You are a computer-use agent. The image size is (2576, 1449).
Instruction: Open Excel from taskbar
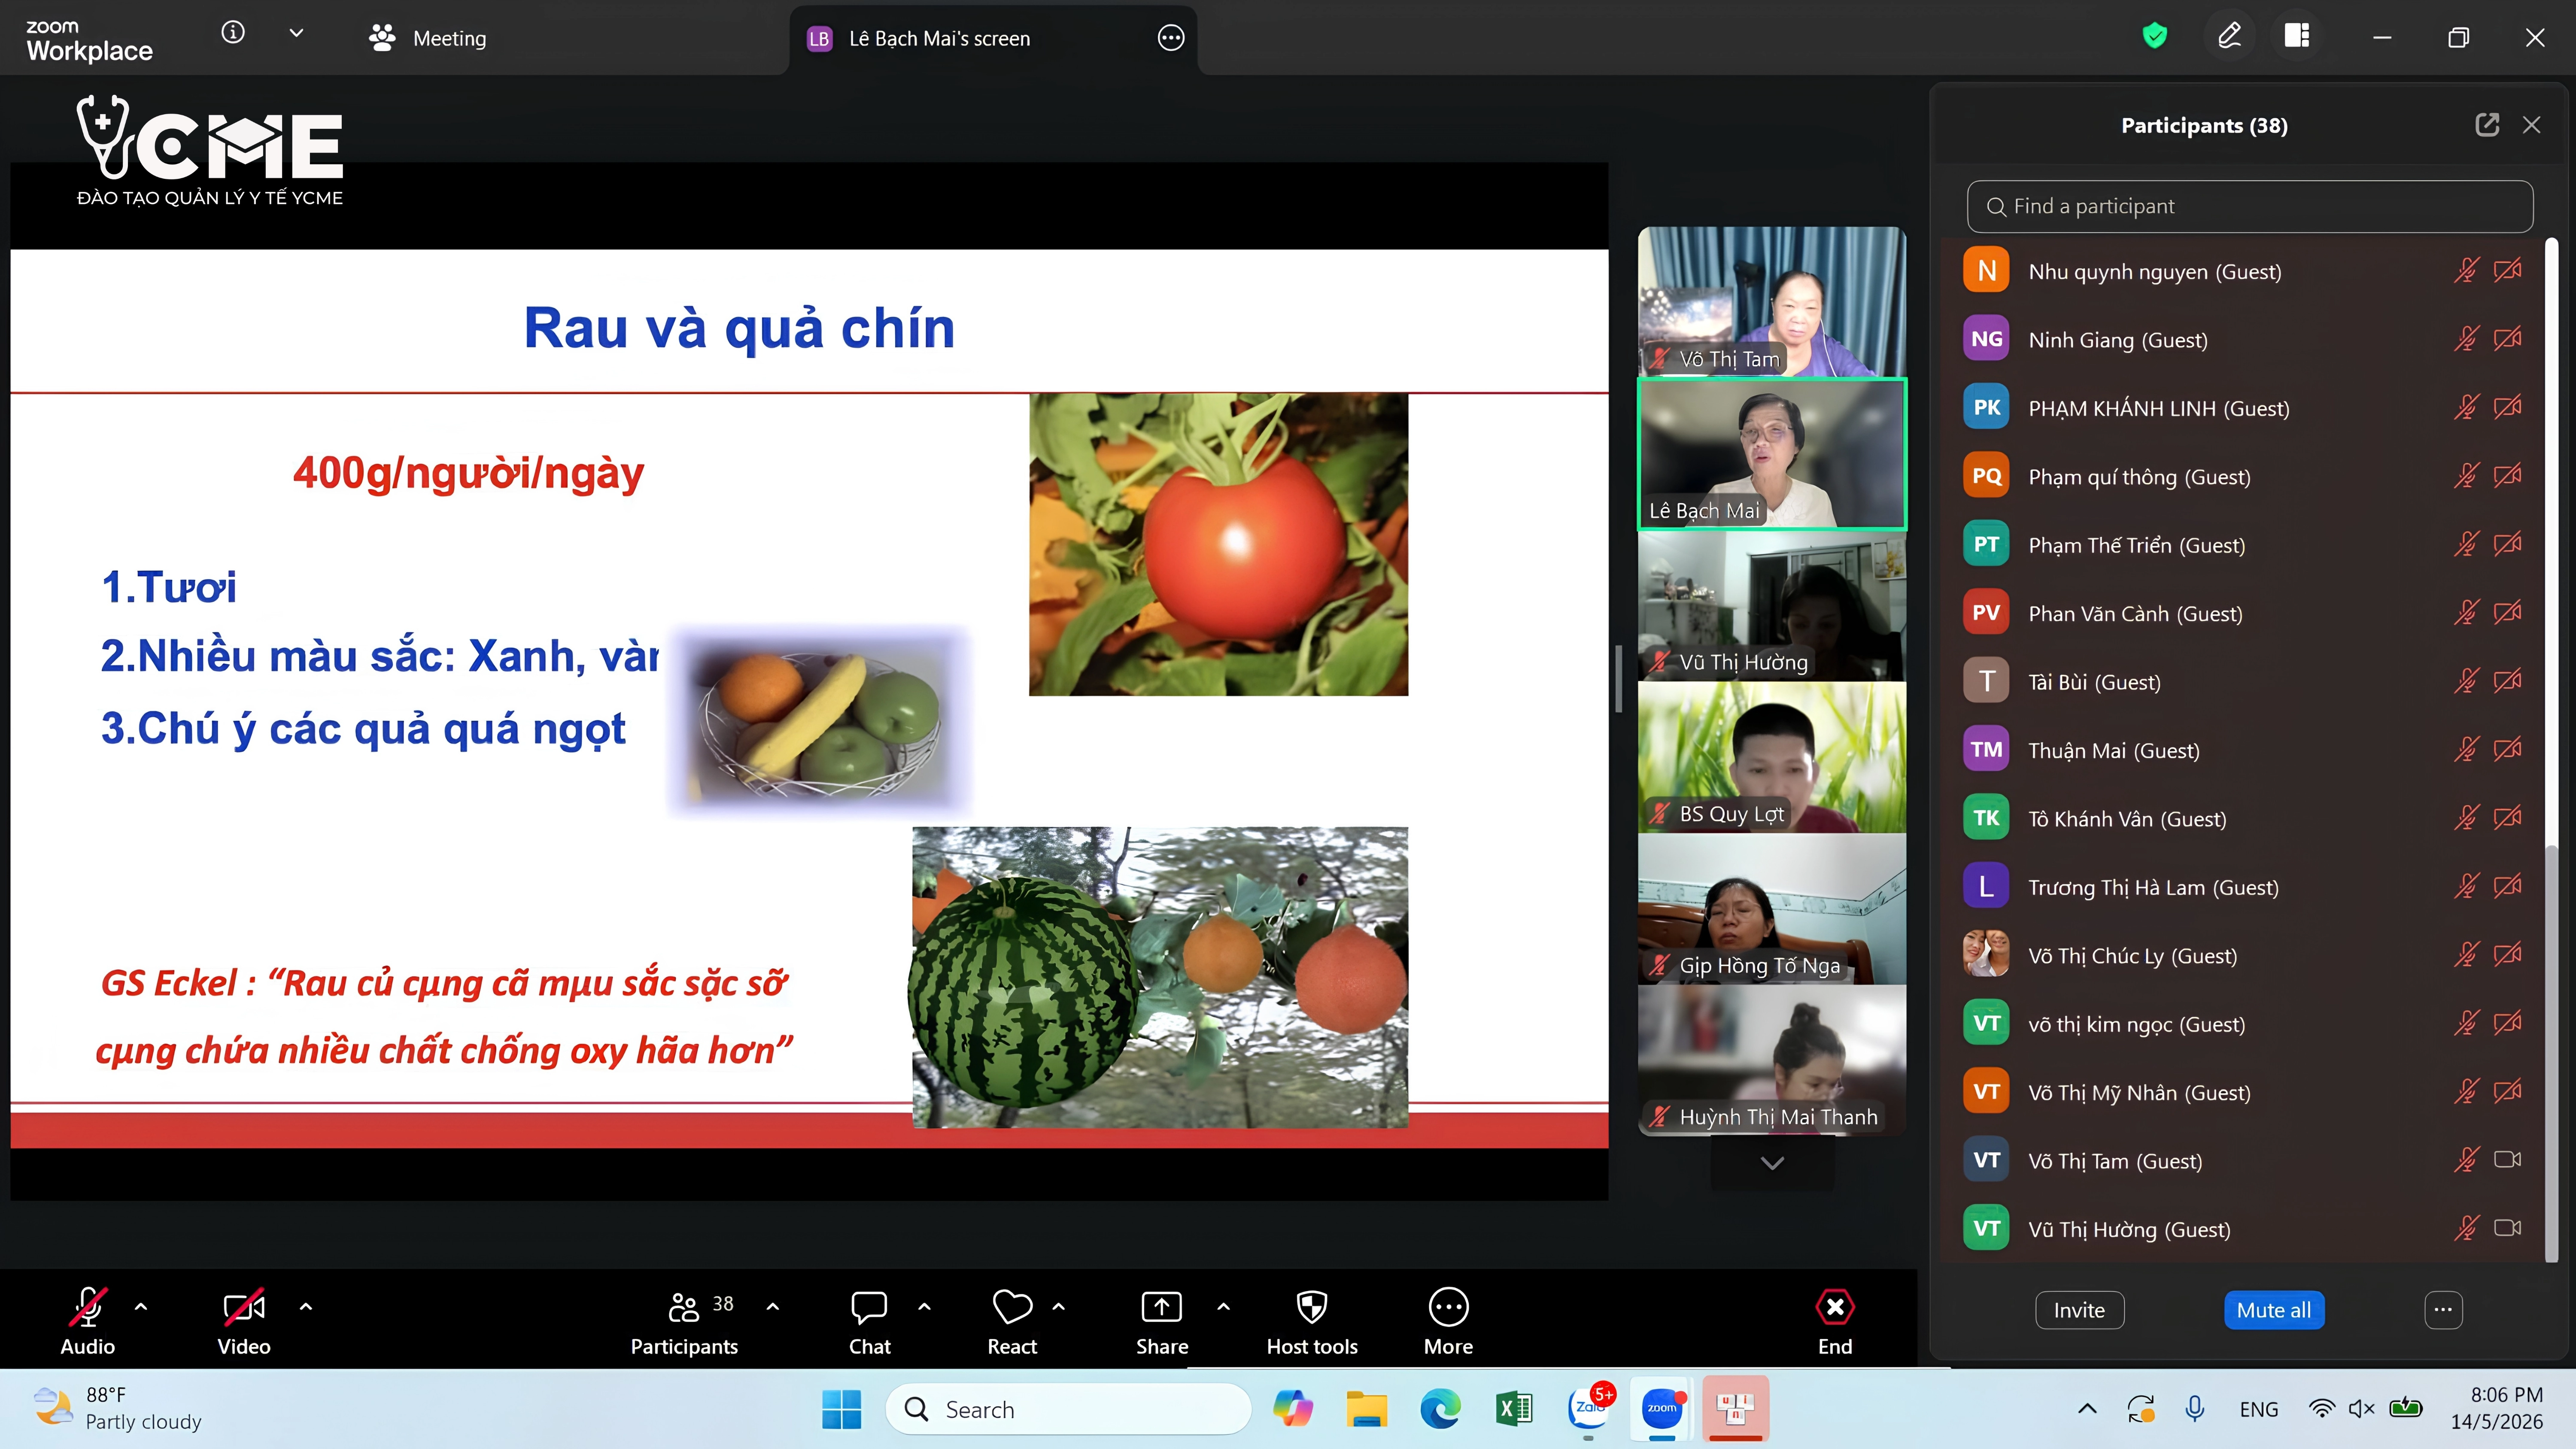tap(1514, 1409)
